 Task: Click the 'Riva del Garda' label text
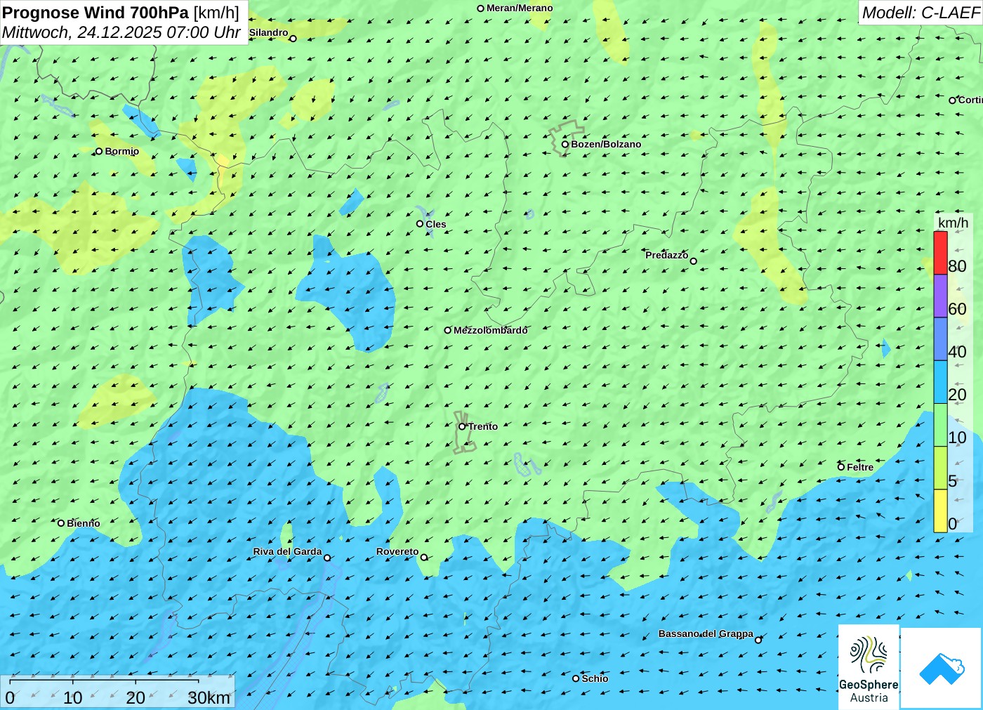tap(287, 551)
